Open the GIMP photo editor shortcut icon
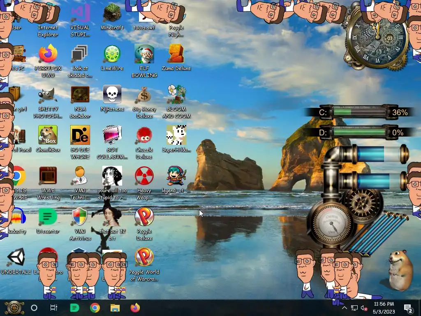 point(48,102)
